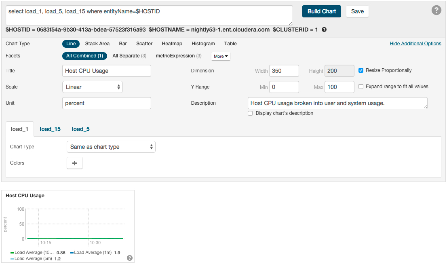
Task: Check Display chart's description box
Action: [250, 114]
